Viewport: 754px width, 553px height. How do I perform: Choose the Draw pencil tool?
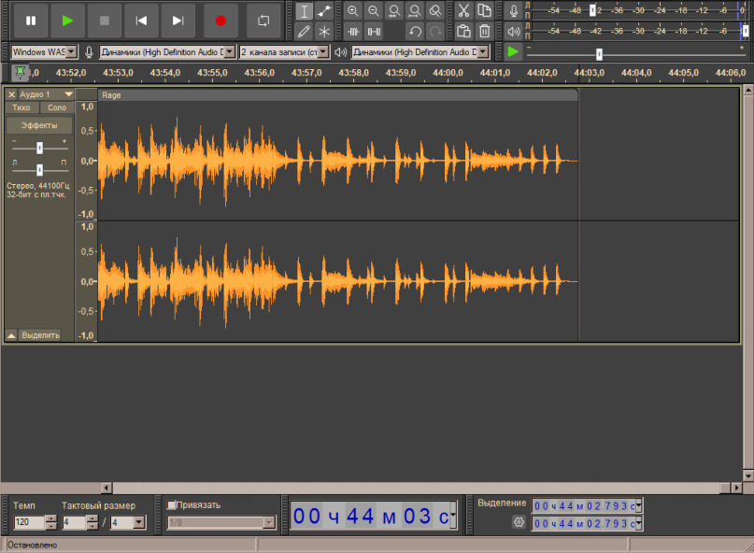304,31
